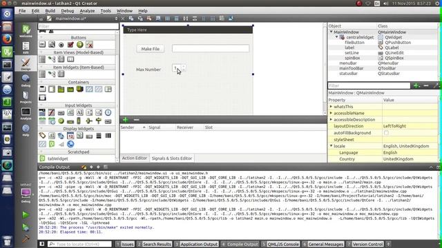Select the line edit field on form
Viewport: 442px width, 248px height.
(211, 48)
